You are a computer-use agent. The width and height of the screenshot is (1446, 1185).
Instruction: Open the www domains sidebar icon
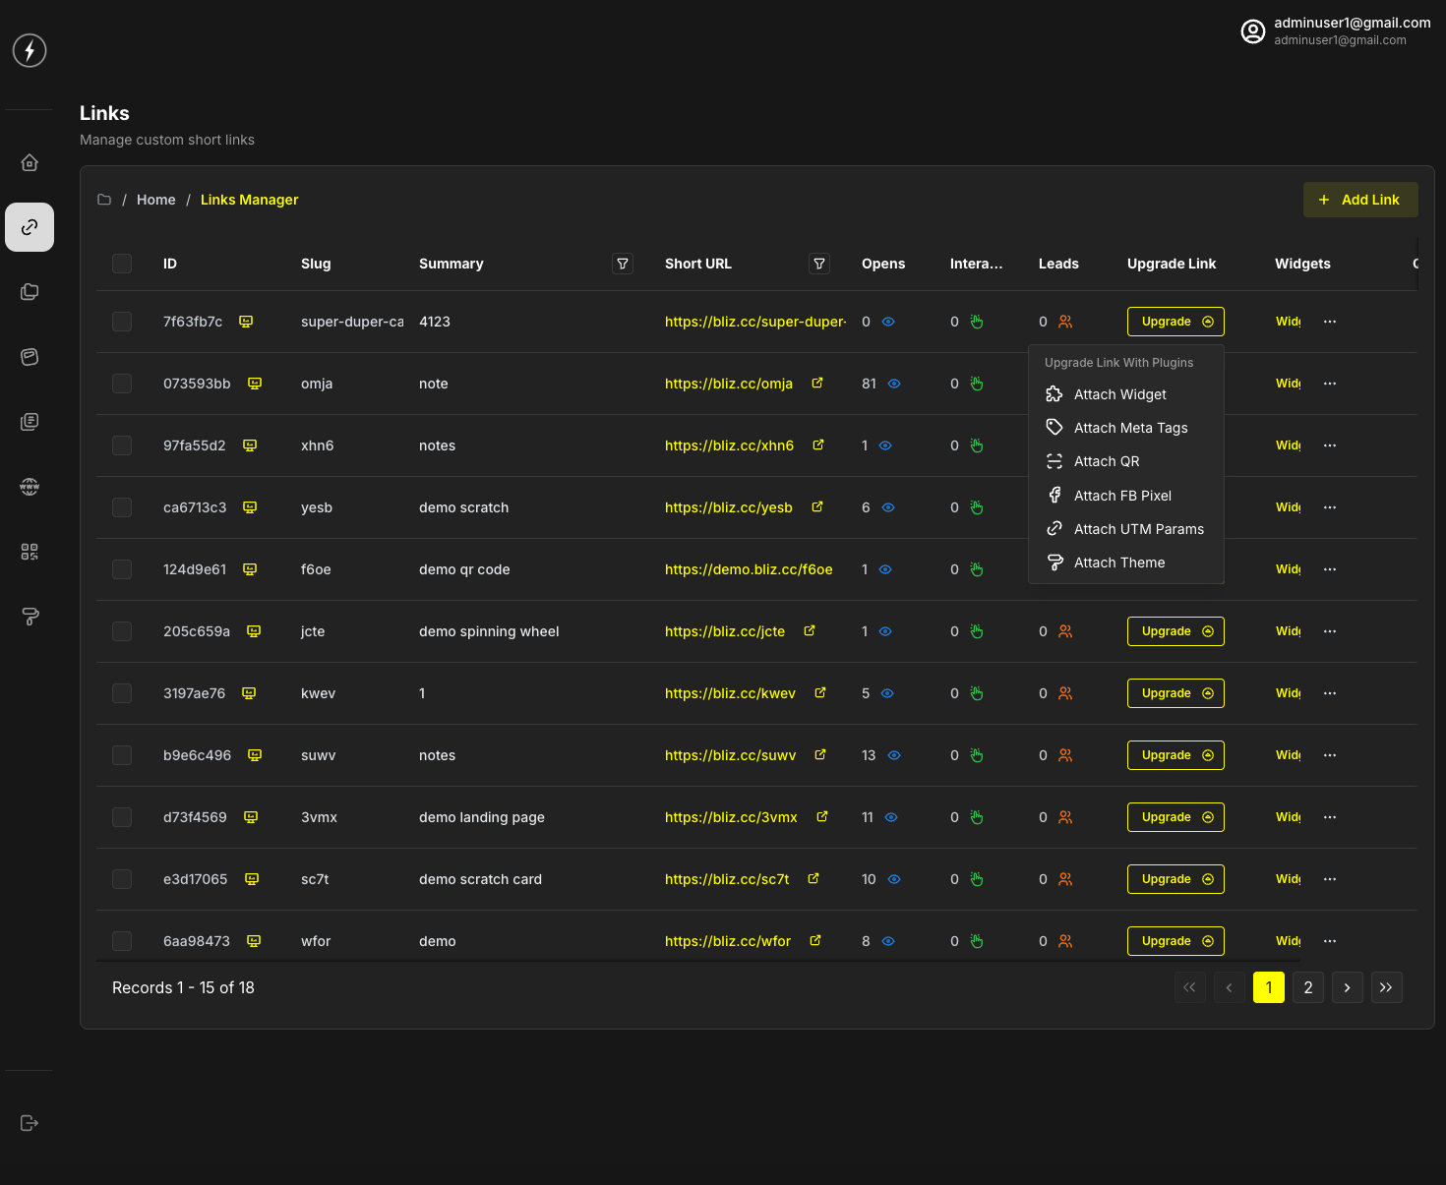(30, 487)
